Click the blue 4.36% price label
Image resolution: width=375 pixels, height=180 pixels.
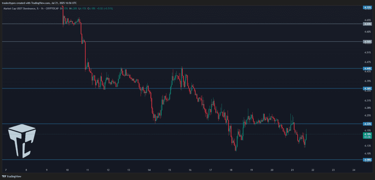point(367,88)
